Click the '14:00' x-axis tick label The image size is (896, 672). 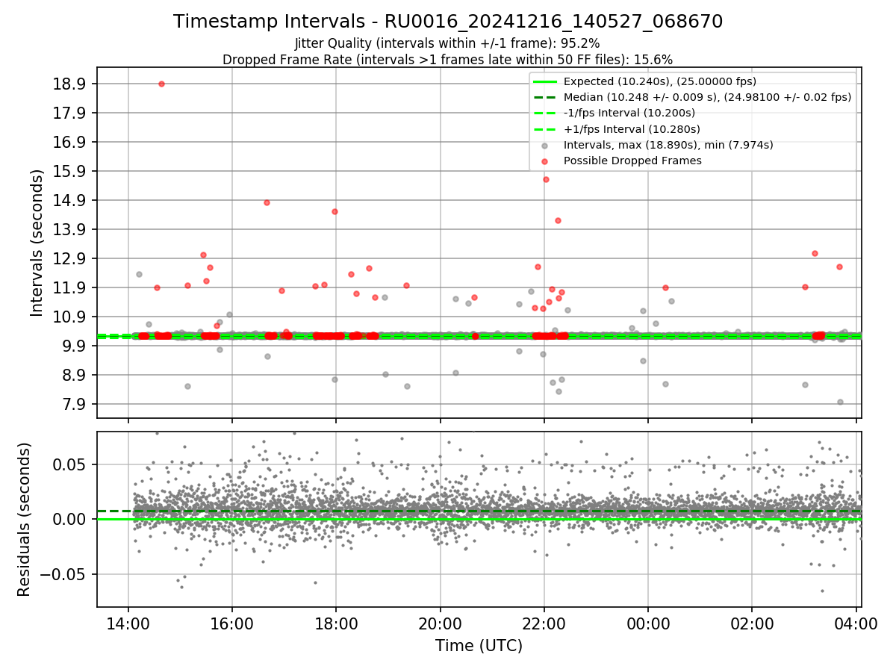tap(128, 623)
